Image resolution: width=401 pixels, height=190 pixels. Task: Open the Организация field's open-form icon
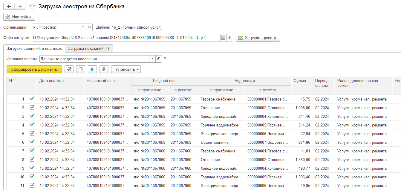point(89,27)
